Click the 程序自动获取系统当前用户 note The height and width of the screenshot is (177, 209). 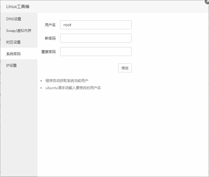[x=67, y=80]
